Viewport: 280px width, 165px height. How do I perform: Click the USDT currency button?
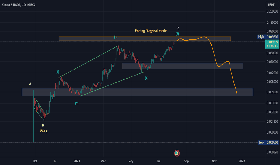(x=272, y=5)
